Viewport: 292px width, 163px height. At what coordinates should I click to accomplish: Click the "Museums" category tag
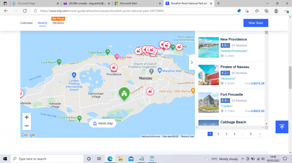[228, 79]
